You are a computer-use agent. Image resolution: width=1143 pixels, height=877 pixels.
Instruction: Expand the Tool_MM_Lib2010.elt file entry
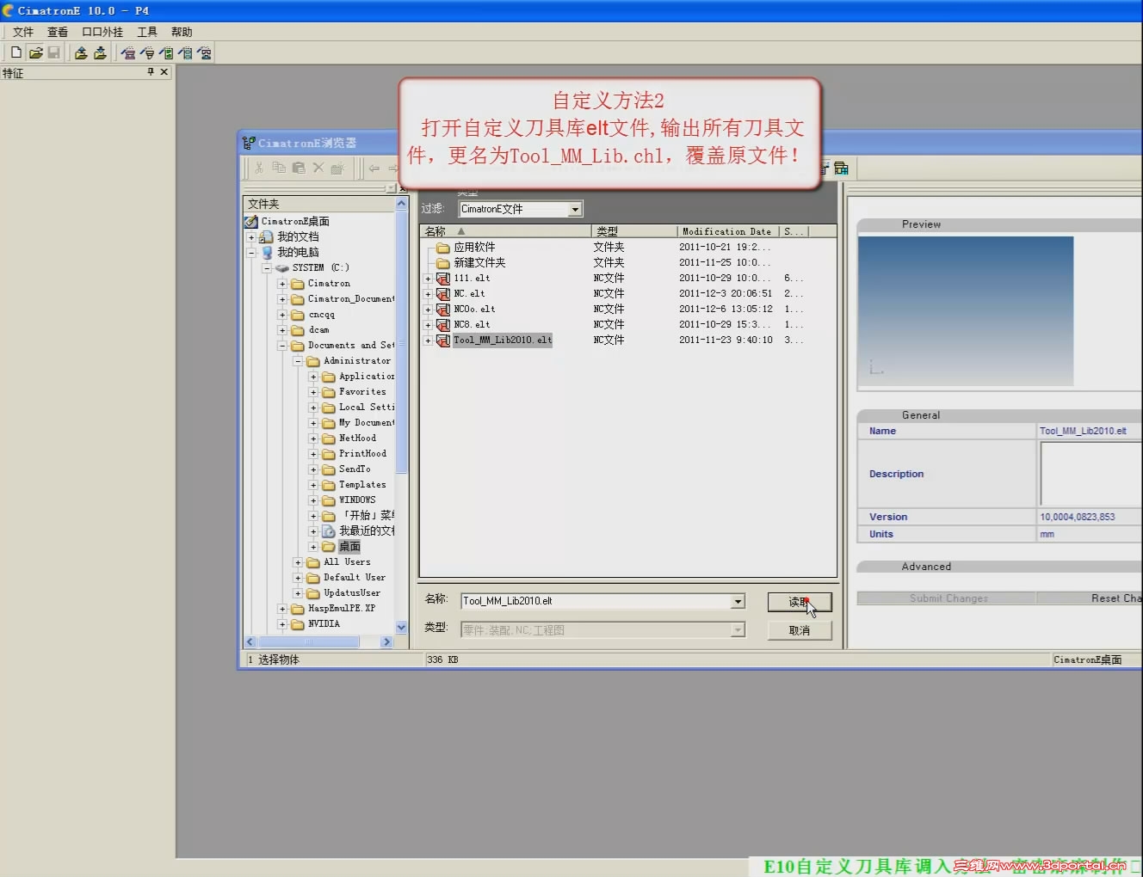[428, 340]
